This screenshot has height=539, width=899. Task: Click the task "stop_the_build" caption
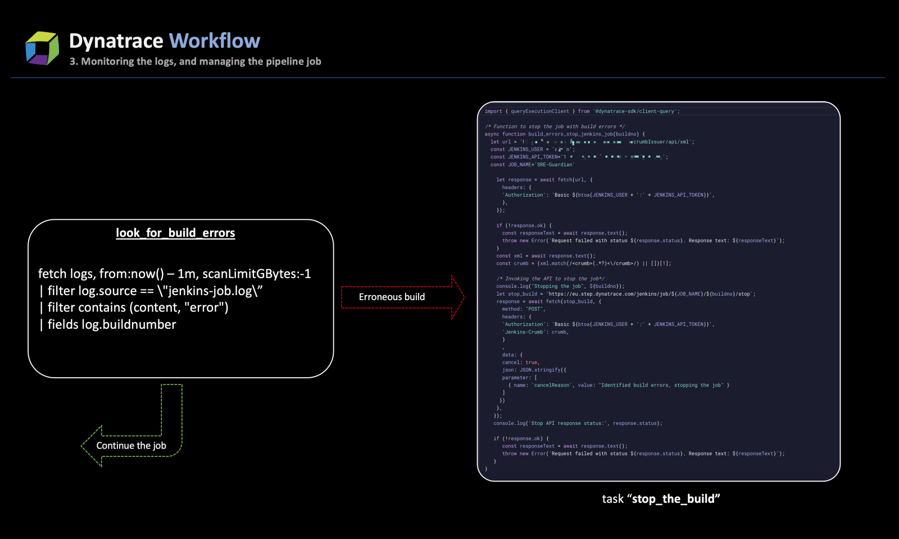pos(661,499)
